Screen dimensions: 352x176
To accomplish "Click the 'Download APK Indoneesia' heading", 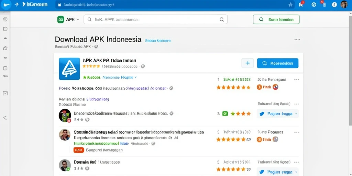I will pyautogui.click(x=98, y=39).
